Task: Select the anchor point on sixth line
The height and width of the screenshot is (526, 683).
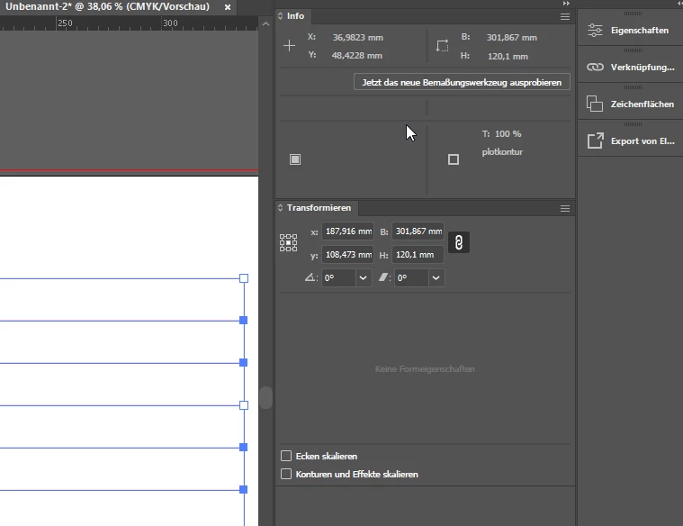Action: [x=244, y=490]
